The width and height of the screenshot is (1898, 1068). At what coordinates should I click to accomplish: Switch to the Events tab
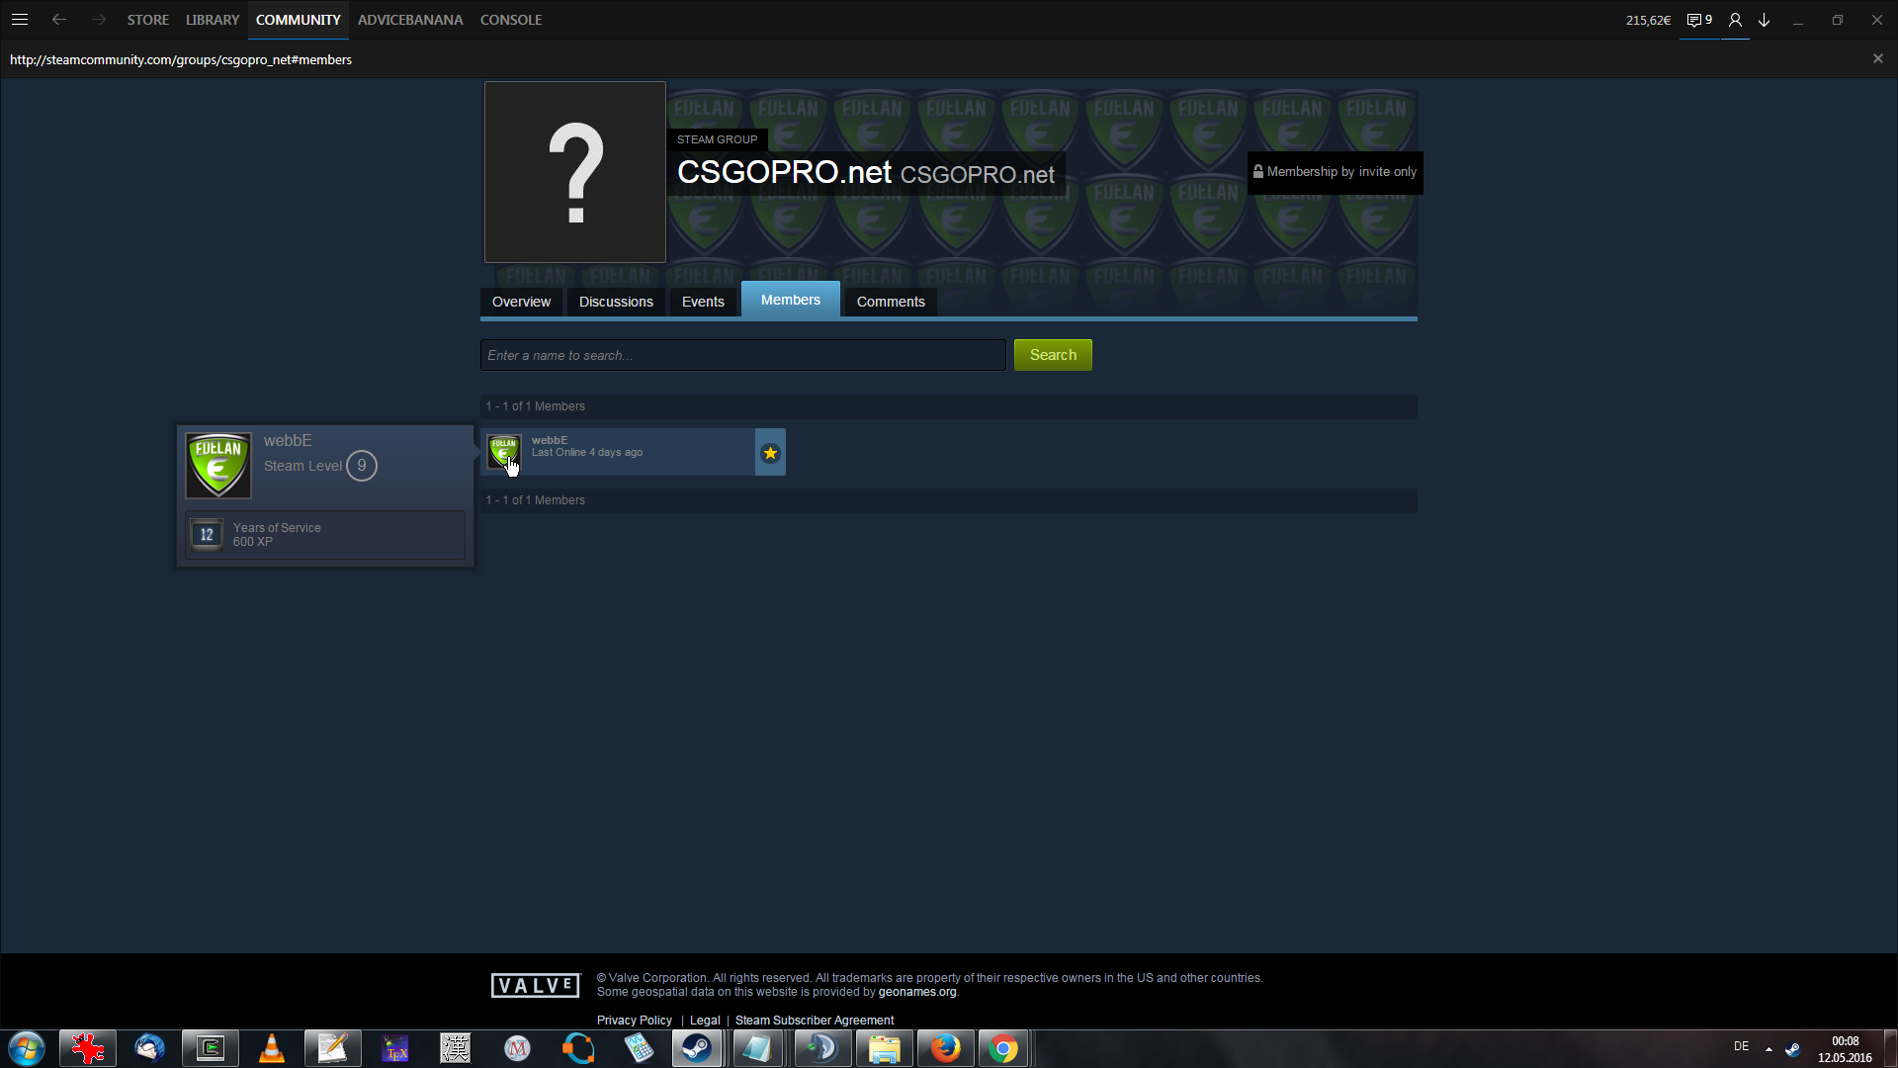(703, 302)
